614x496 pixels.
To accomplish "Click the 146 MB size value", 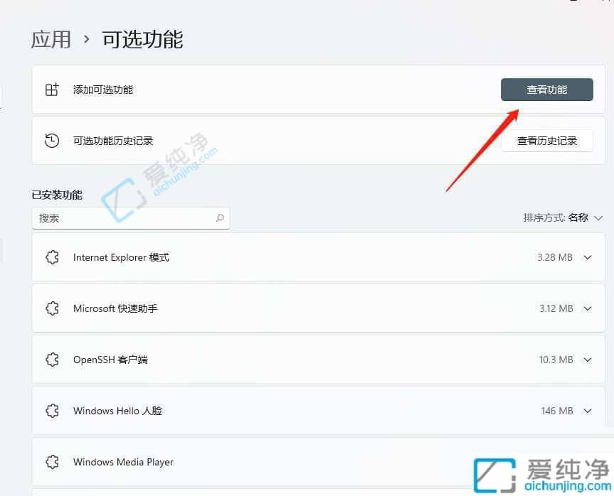I will pos(557,411).
